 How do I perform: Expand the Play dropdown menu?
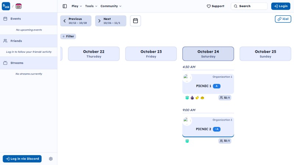(77, 6)
